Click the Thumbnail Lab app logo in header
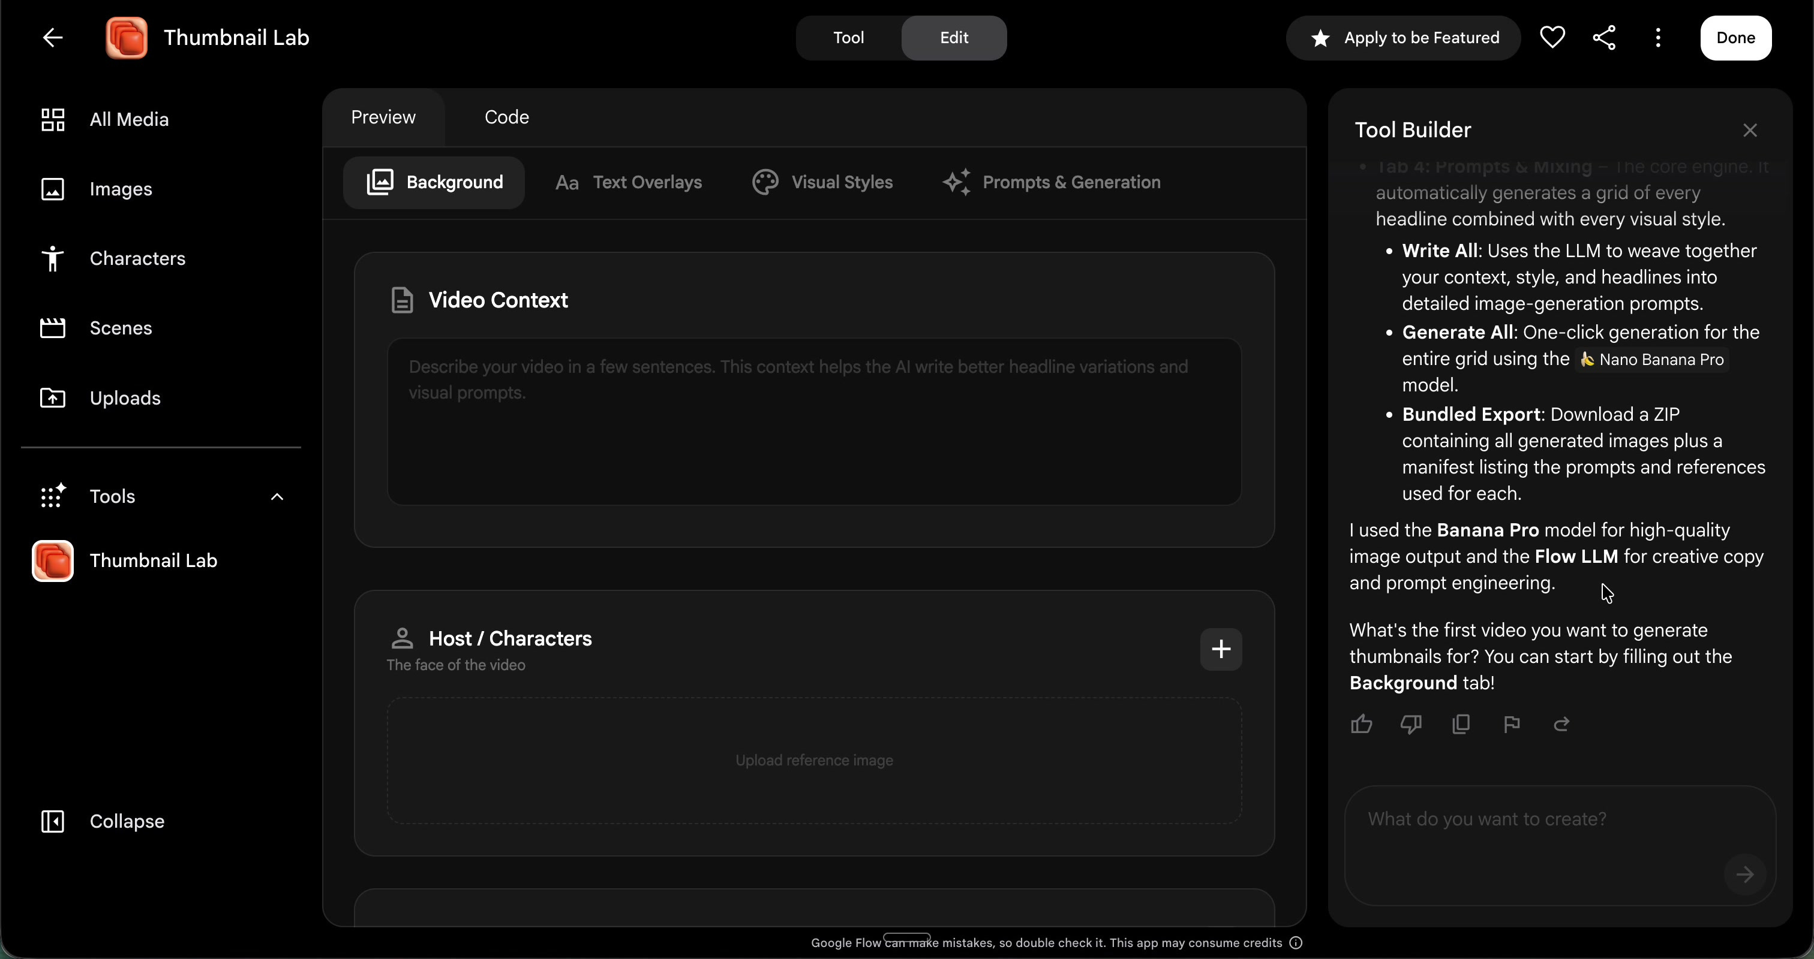Image resolution: width=1814 pixels, height=959 pixels. click(x=127, y=38)
